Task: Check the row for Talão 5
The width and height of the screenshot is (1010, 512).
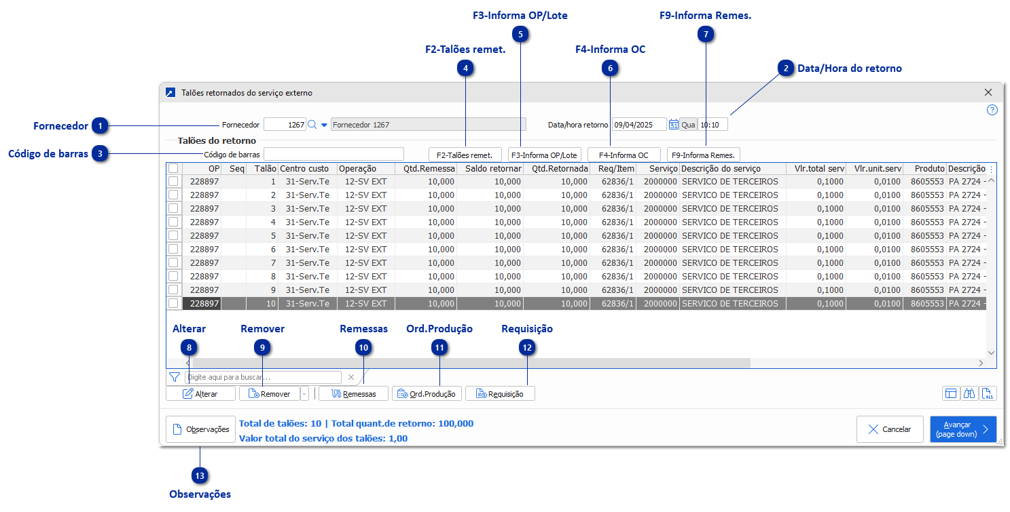Action: 173,236
